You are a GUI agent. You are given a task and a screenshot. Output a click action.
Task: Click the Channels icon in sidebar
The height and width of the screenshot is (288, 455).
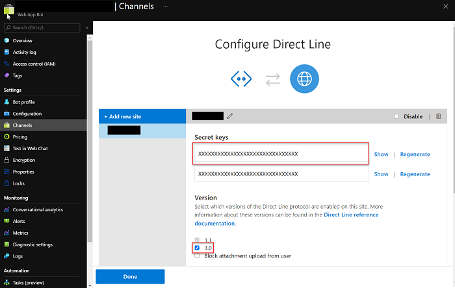pyautogui.click(x=6, y=125)
